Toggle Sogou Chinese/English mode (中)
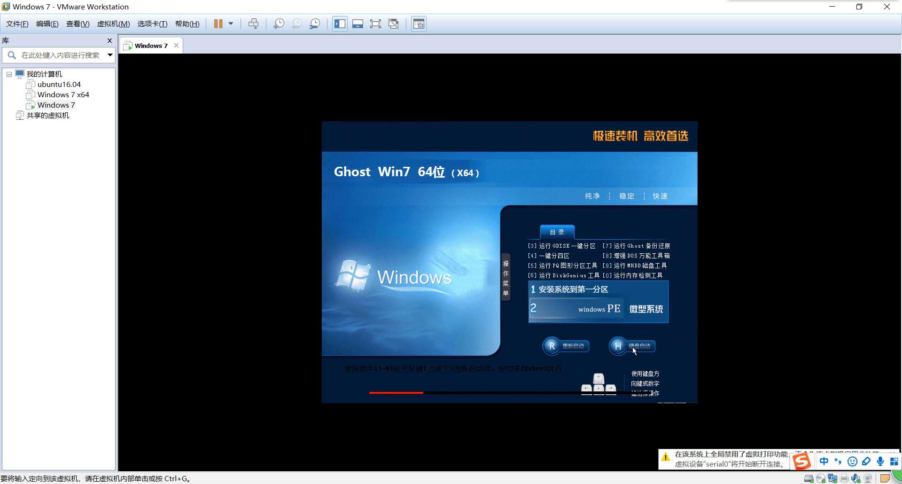Viewport: 902px width, 484px height. pyautogui.click(x=824, y=461)
